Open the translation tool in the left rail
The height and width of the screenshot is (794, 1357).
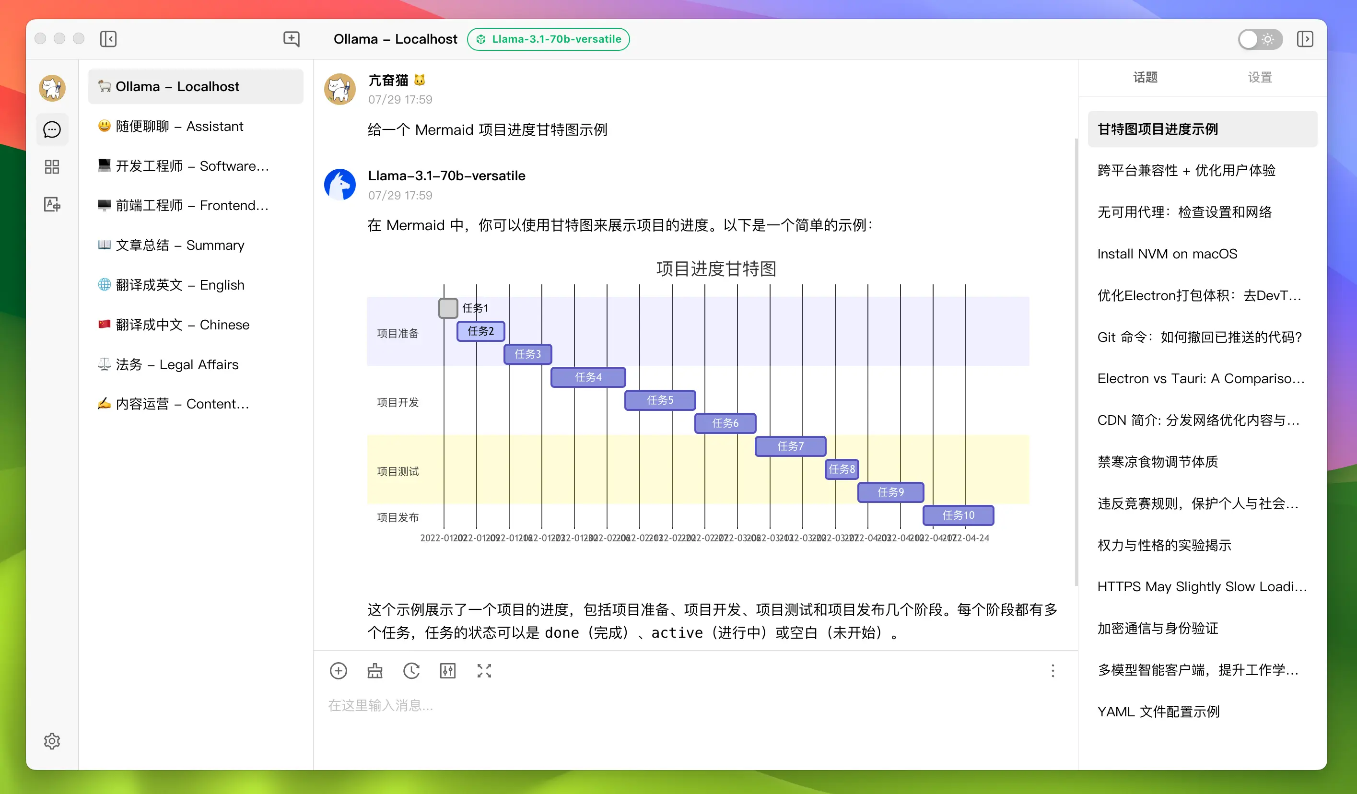click(x=52, y=205)
